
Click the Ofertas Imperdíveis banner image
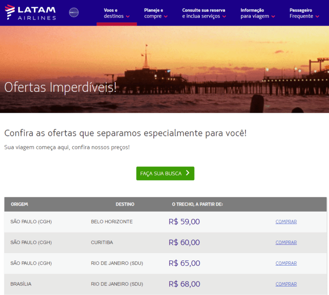point(164,69)
